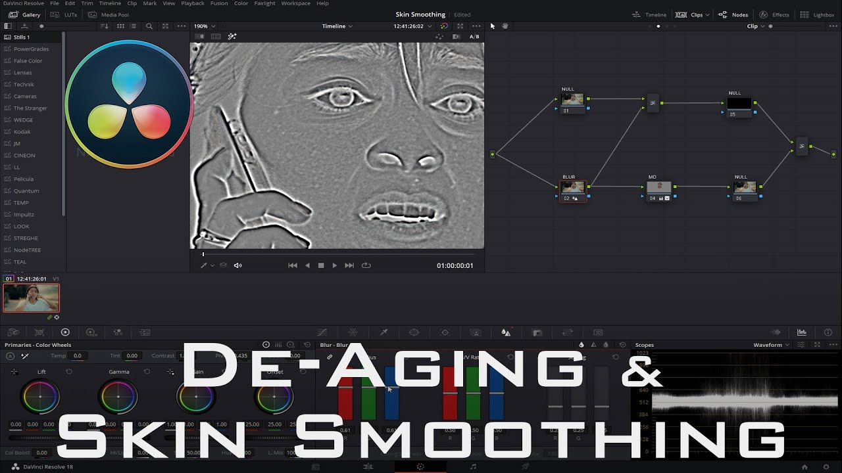
Task: Open the Curves palette
Action: pos(322,332)
